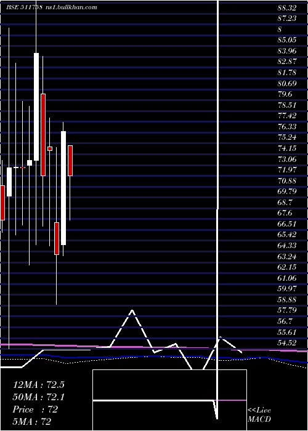Image resolution: width=308 pixels, height=431 pixels.
Task: Select the 87.23 price level label
Action: pos(287,18)
